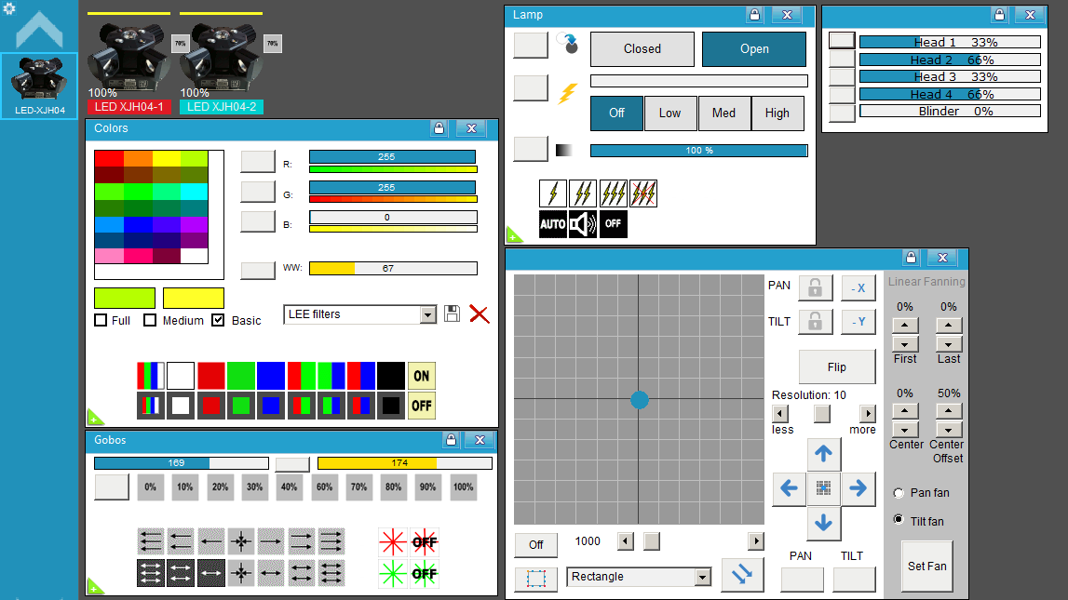The width and height of the screenshot is (1068, 600).
Task: Open settings gear in top-left corner
Action: point(9,9)
